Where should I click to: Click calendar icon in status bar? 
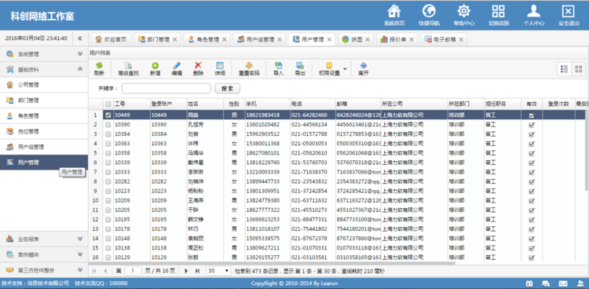click(529, 284)
